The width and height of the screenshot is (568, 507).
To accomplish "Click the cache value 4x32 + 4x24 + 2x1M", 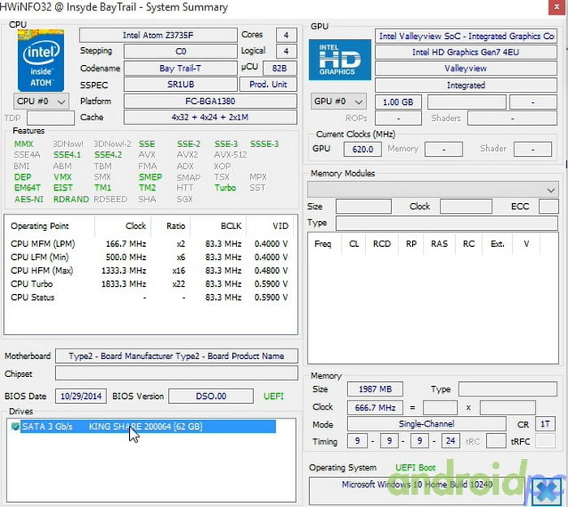I will [x=210, y=118].
